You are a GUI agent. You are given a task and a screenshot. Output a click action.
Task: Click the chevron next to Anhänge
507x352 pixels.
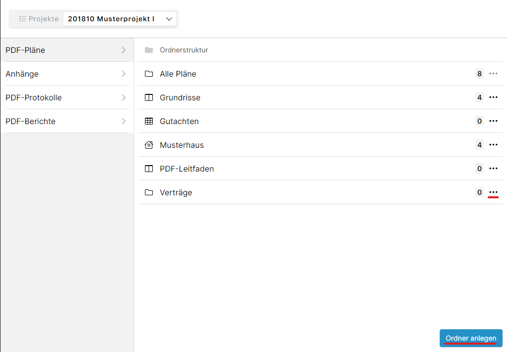[124, 74]
